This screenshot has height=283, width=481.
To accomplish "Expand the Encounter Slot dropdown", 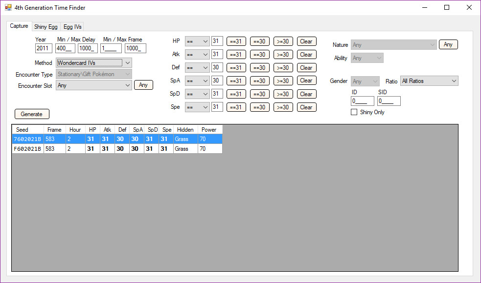I will tap(94, 85).
